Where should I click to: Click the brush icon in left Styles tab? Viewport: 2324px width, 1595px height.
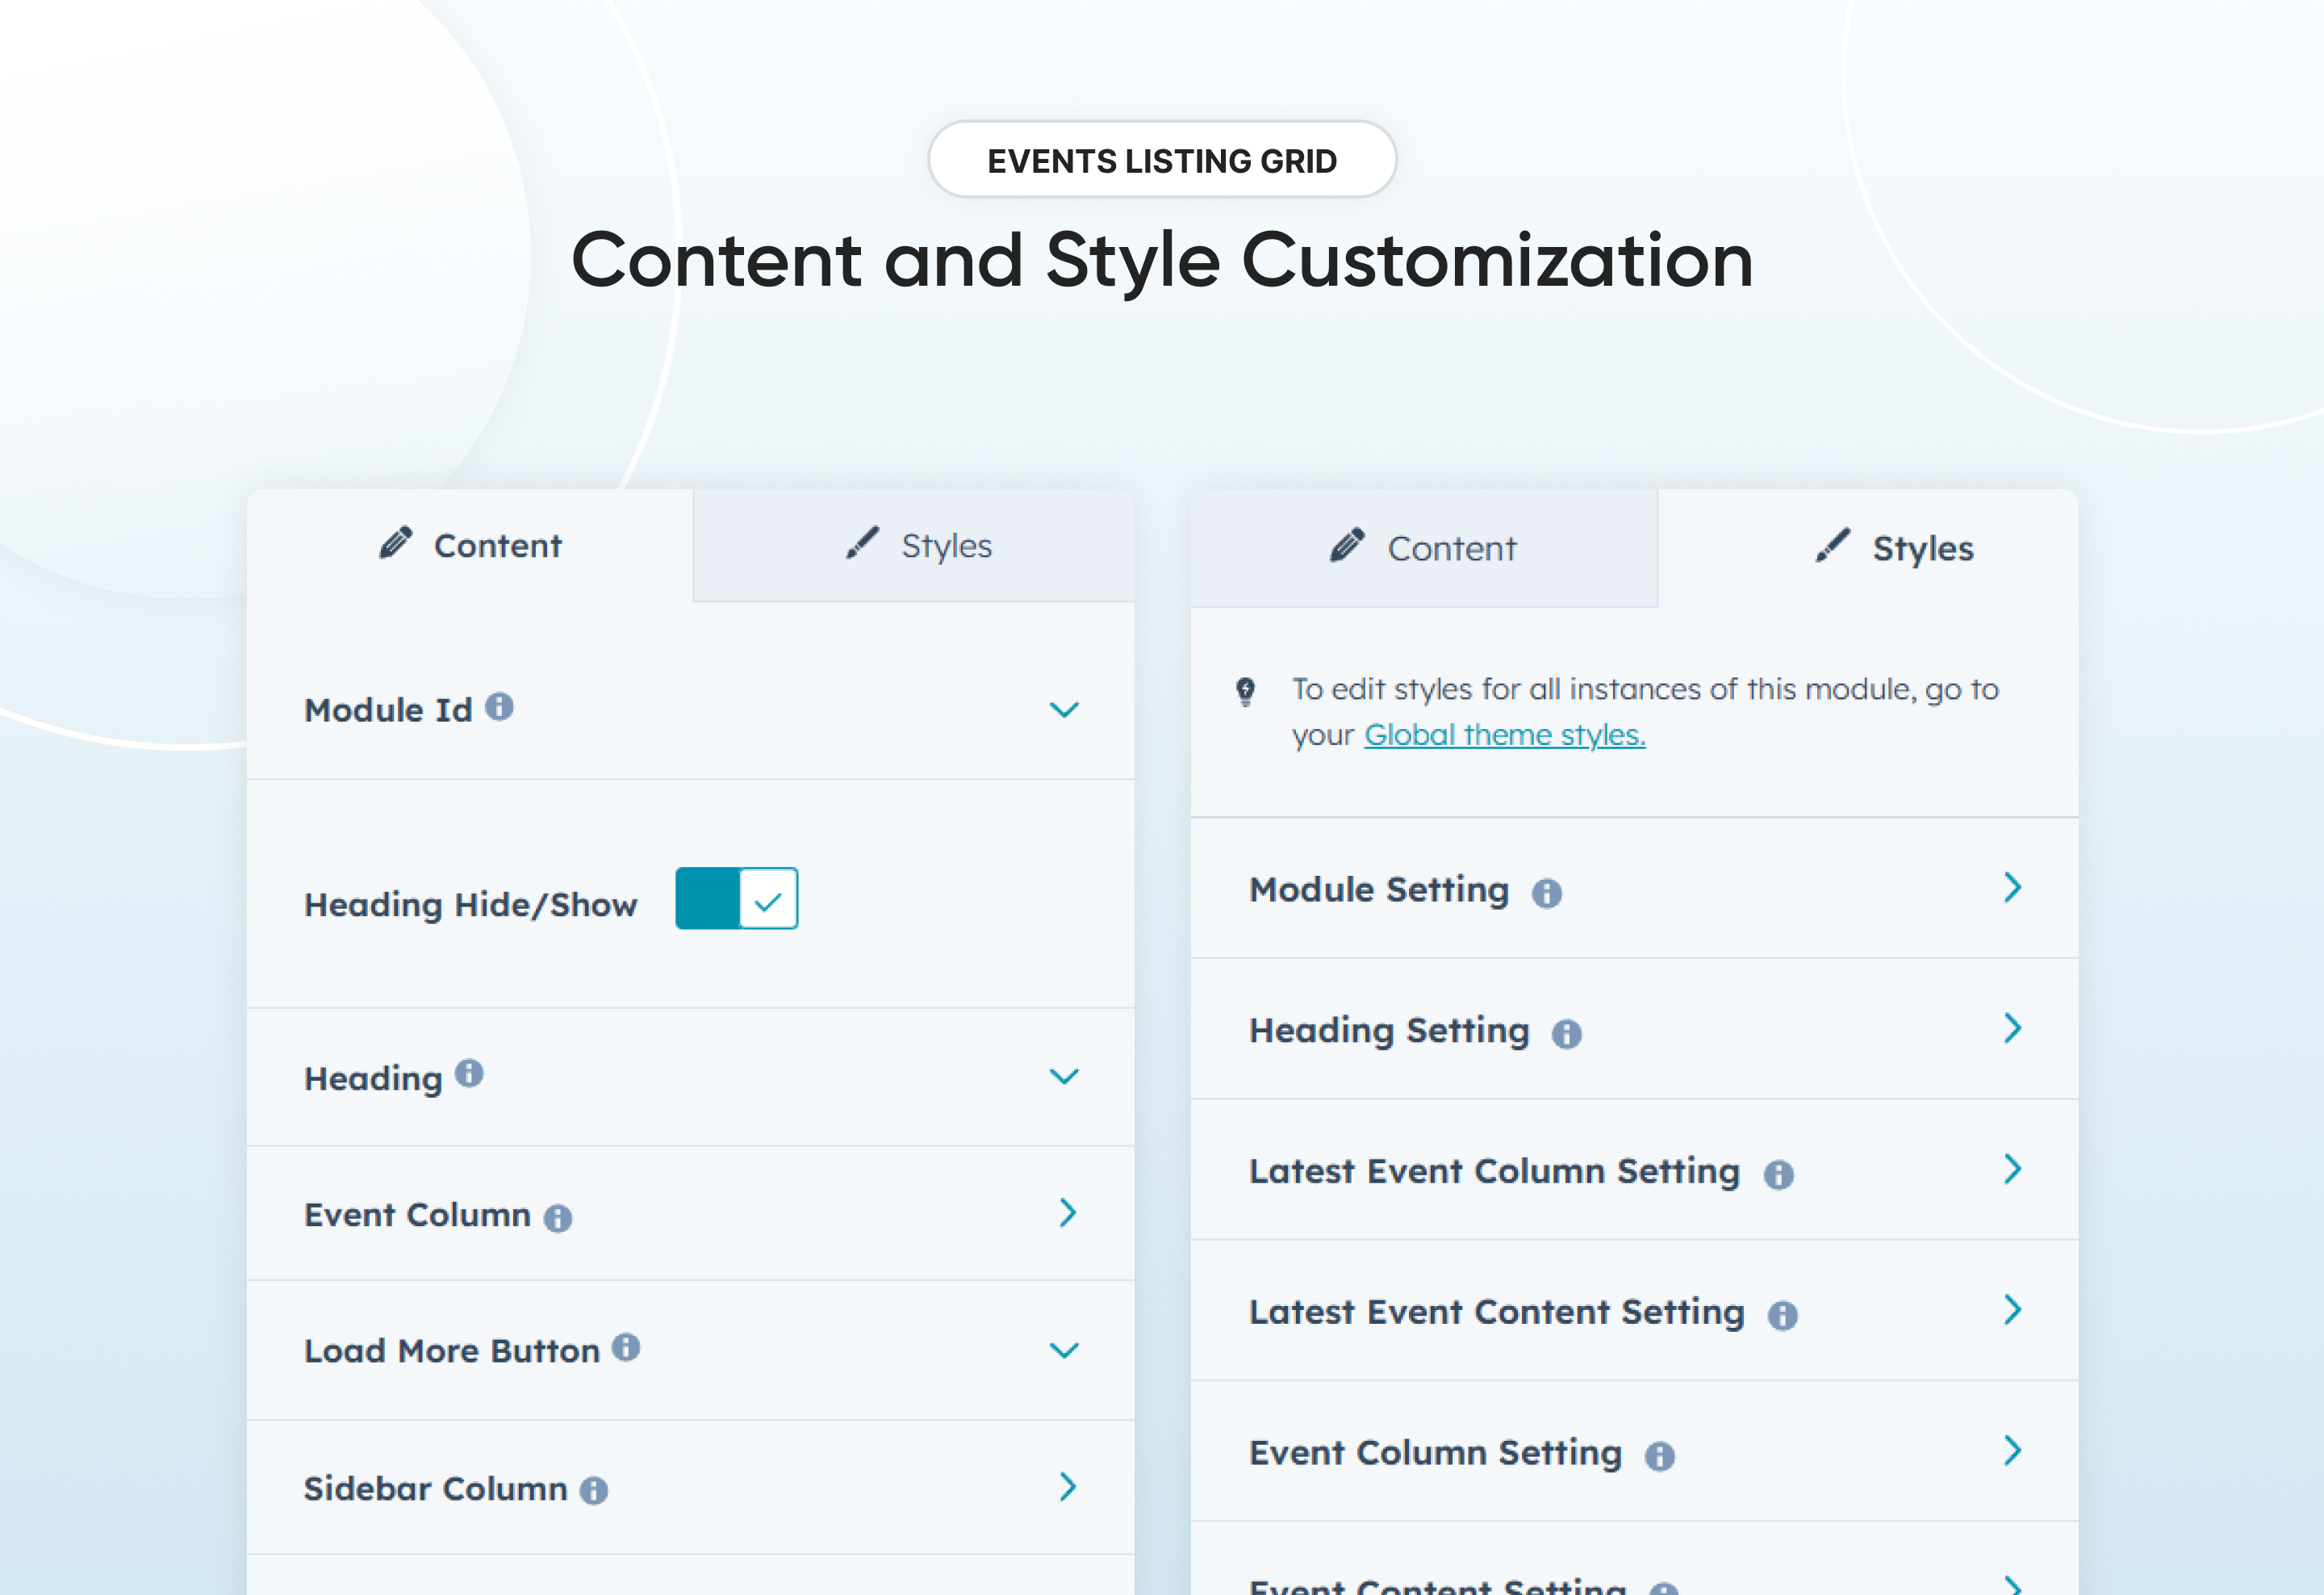862,543
